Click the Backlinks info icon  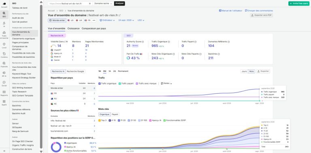(x=219, y=54)
